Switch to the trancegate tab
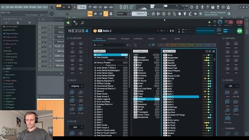This screenshot has width=249, height=140. (x=125, y=39)
